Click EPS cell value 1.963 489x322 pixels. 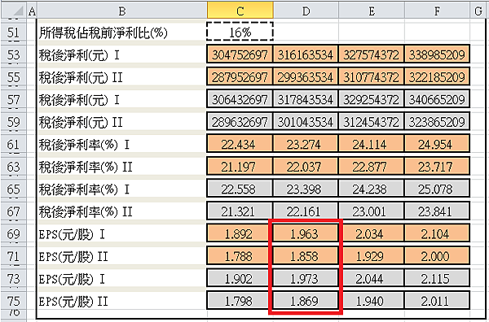306,234
